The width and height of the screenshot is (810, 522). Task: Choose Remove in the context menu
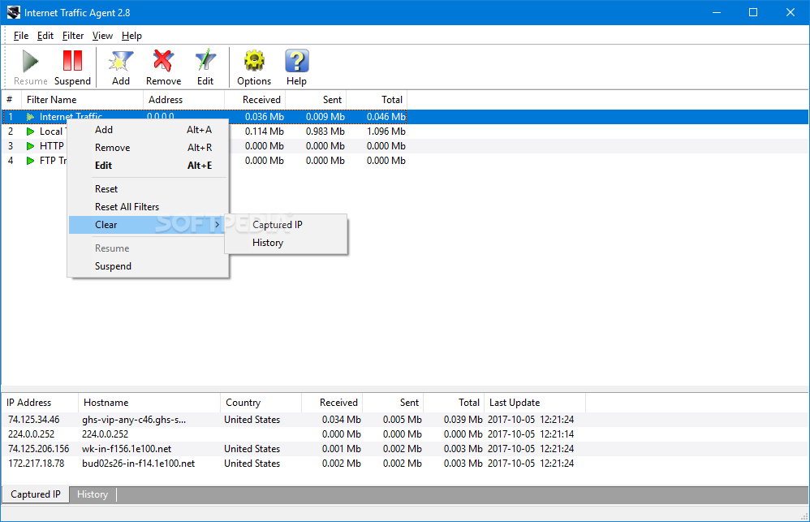tap(149, 148)
